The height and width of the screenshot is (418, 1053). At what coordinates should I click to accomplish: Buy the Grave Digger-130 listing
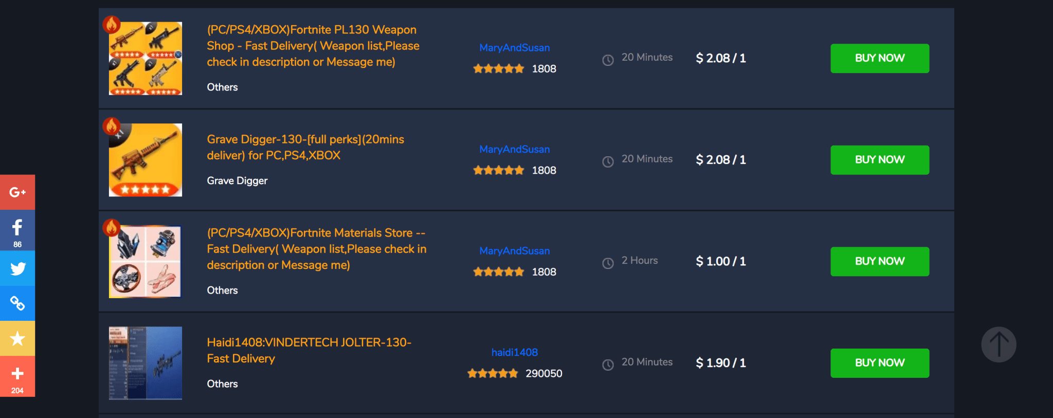pos(880,160)
